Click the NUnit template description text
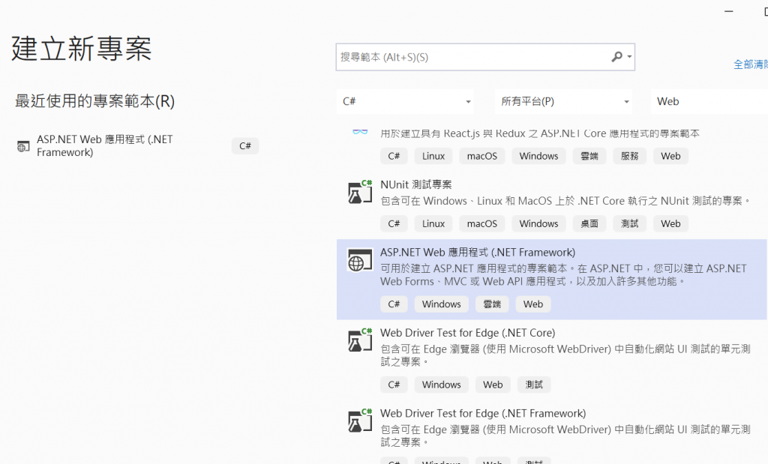This screenshot has width=768, height=464. tap(565, 201)
